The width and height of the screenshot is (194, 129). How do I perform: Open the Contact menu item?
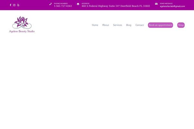(140, 25)
